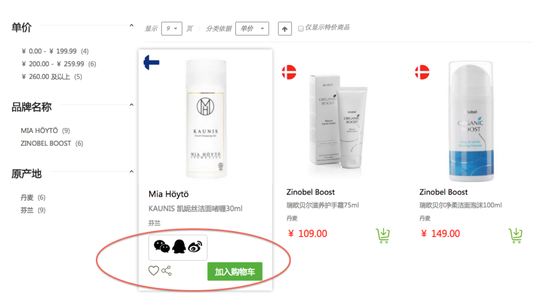559x296 pixels.
Task: Filter by brand ZINOBEL BOOST
Action: tap(46, 143)
